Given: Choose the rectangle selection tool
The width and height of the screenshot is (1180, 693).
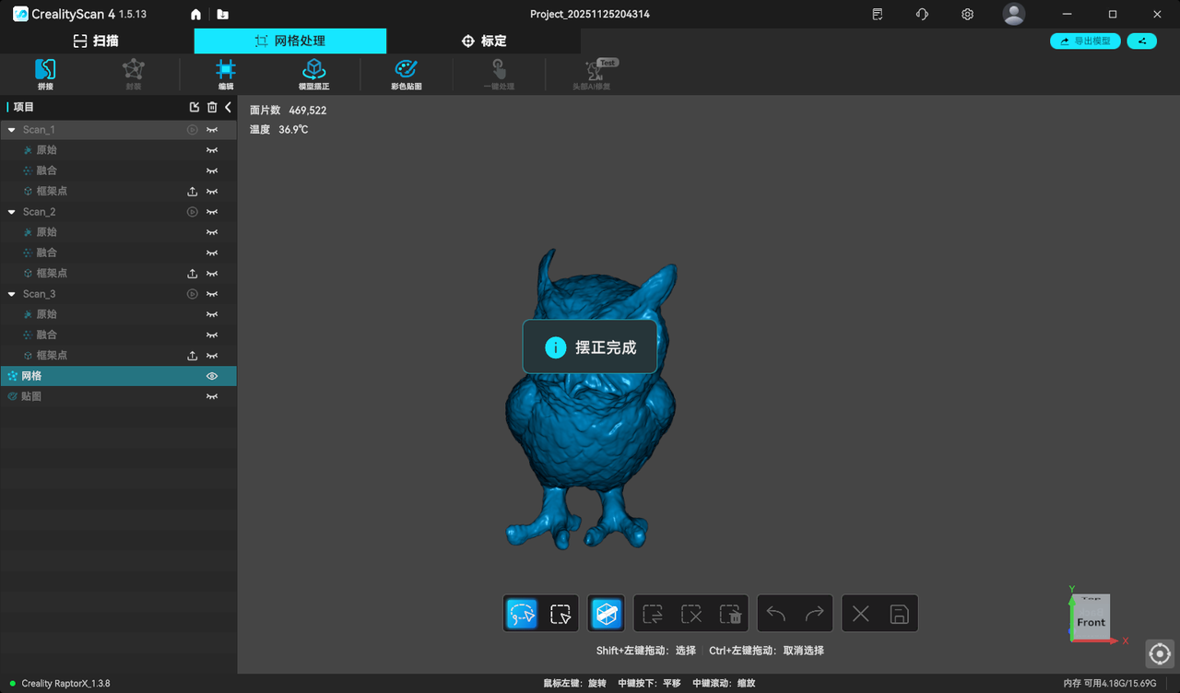Looking at the screenshot, I should pyautogui.click(x=560, y=614).
